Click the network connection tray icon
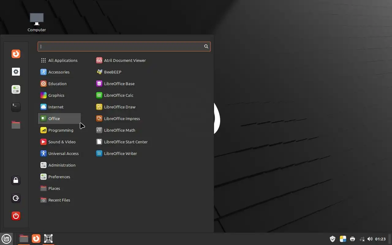 click(x=362, y=239)
